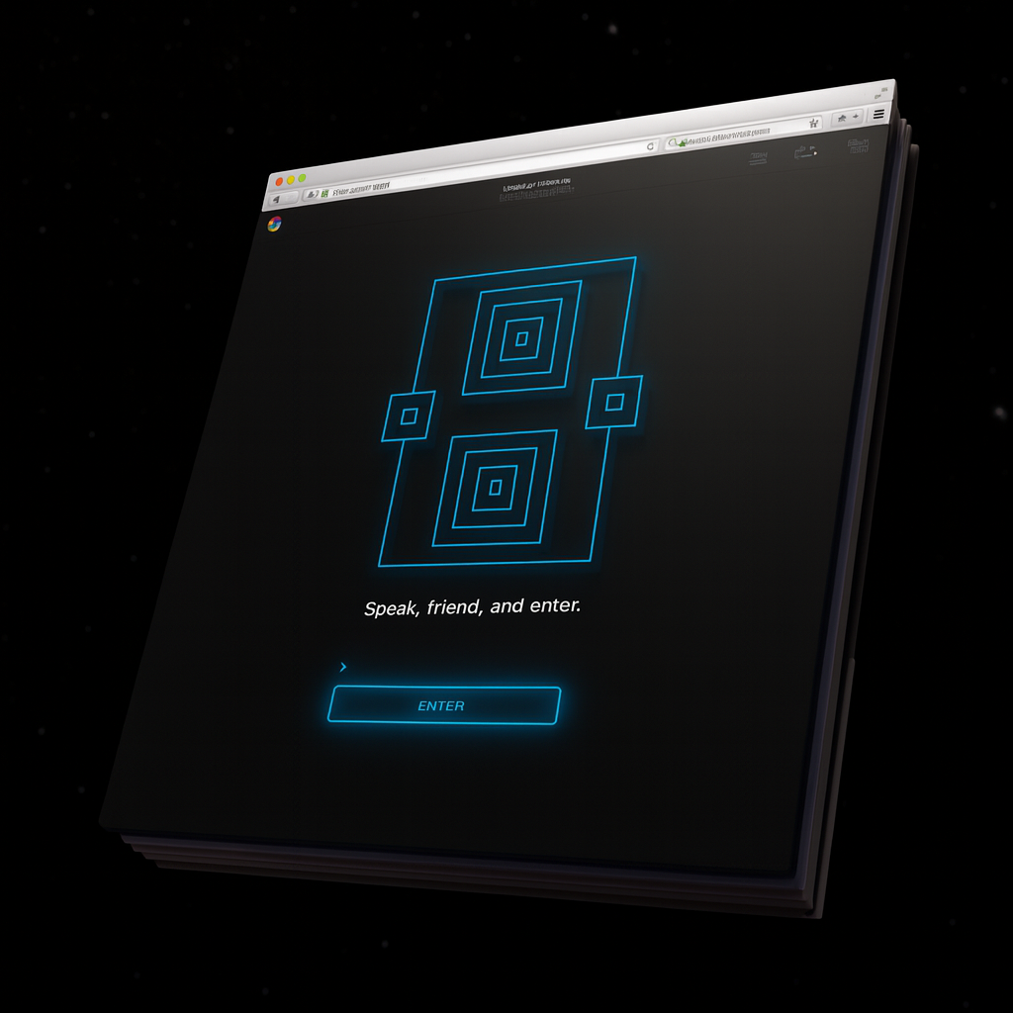Click the bookmark star icon
The image size is (1013, 1013).
click(x=814, y=125)
